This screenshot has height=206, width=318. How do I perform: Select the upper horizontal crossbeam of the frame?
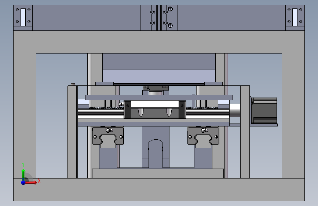(159, 42)
